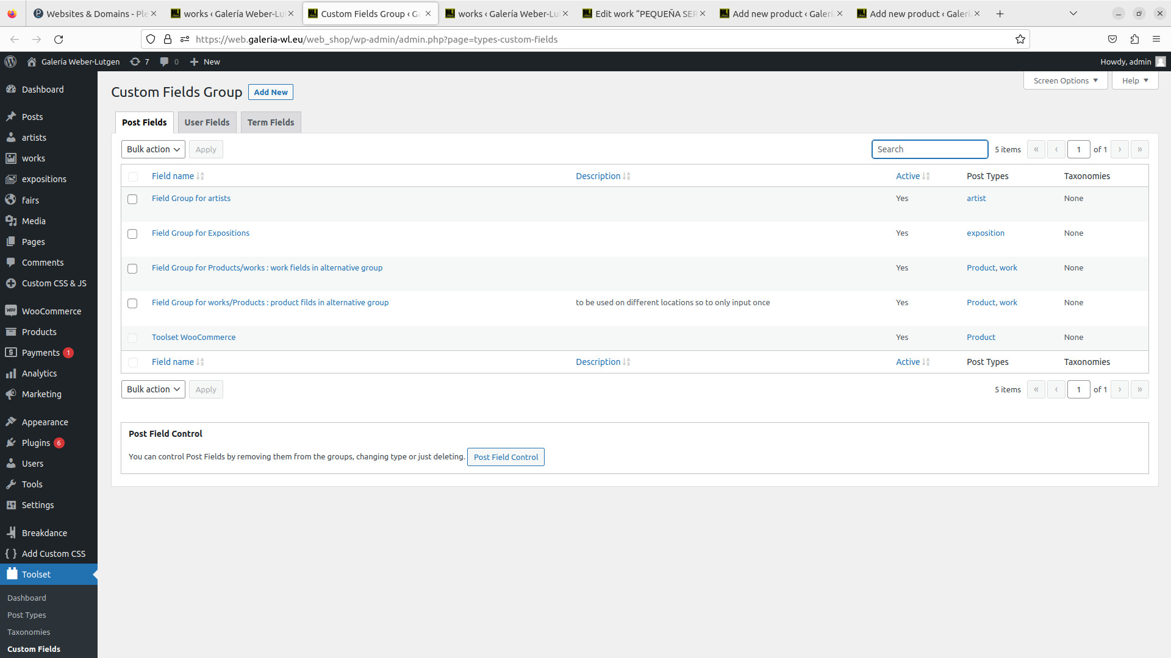The width and height of the screenshot is (1171, 658).
Task: Open Toolset WooCommerce field group
Action: pyautogui.click(x=193, y=338)
